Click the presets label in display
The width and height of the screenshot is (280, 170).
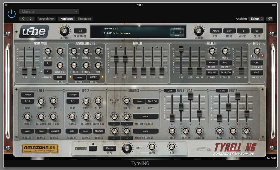point(177,29)
